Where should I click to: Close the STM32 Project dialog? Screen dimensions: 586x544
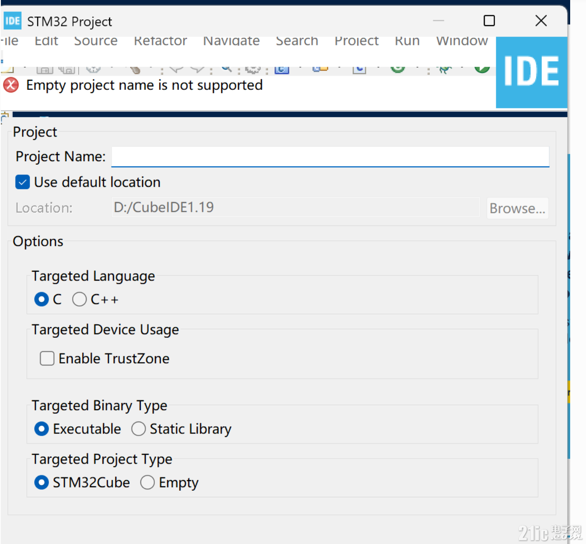(x=541, y=21)
